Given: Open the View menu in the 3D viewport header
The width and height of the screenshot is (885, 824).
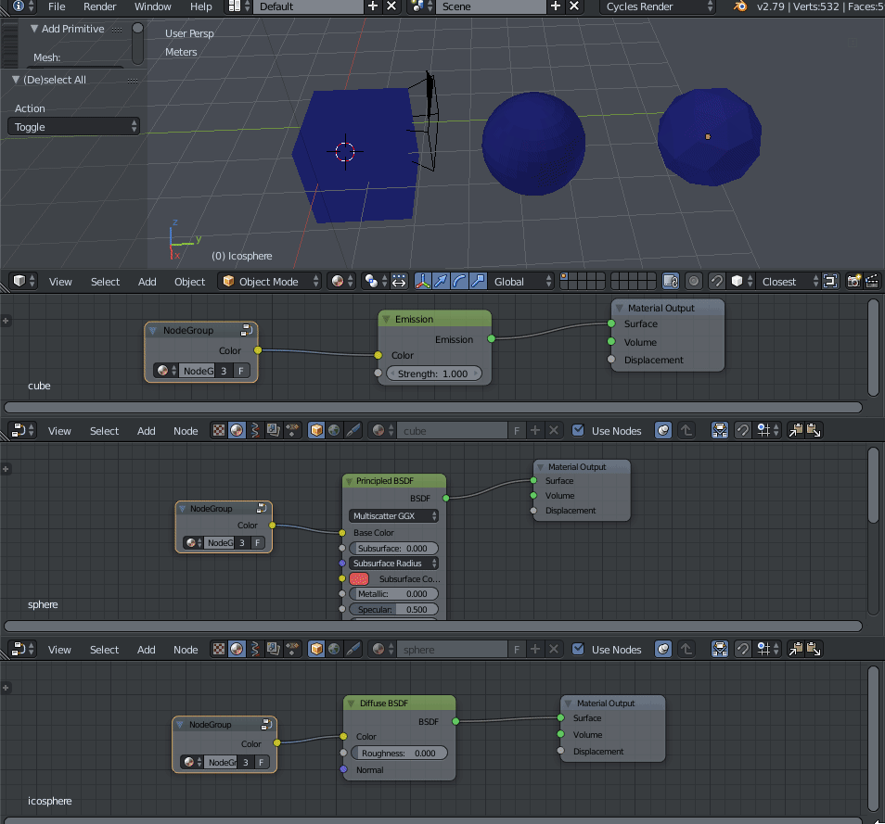Looking at the screenshot, I should (59, 282).
